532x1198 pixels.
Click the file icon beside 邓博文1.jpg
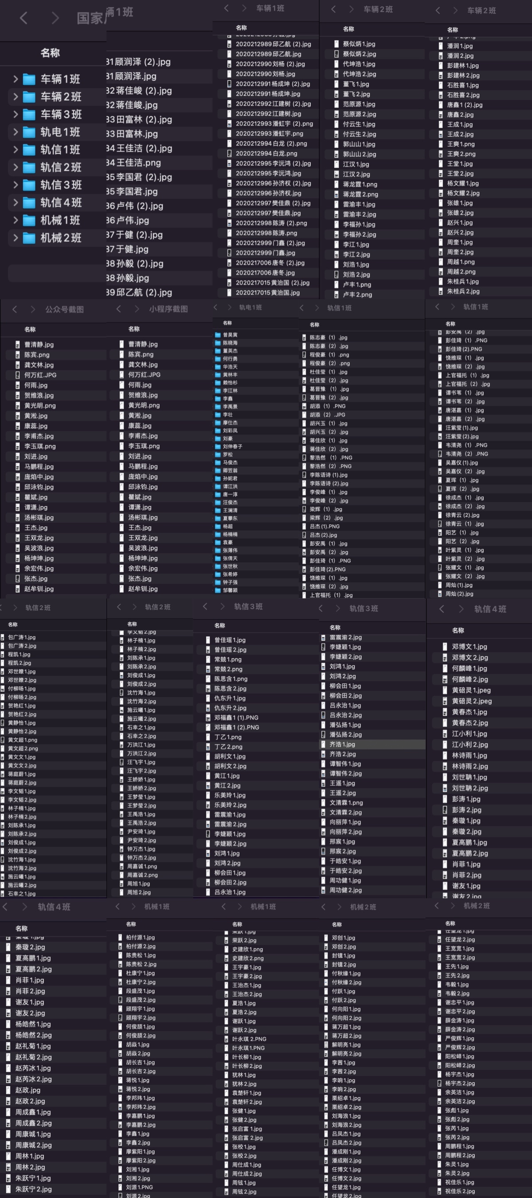pyautogui.click(x=445, y=647)
